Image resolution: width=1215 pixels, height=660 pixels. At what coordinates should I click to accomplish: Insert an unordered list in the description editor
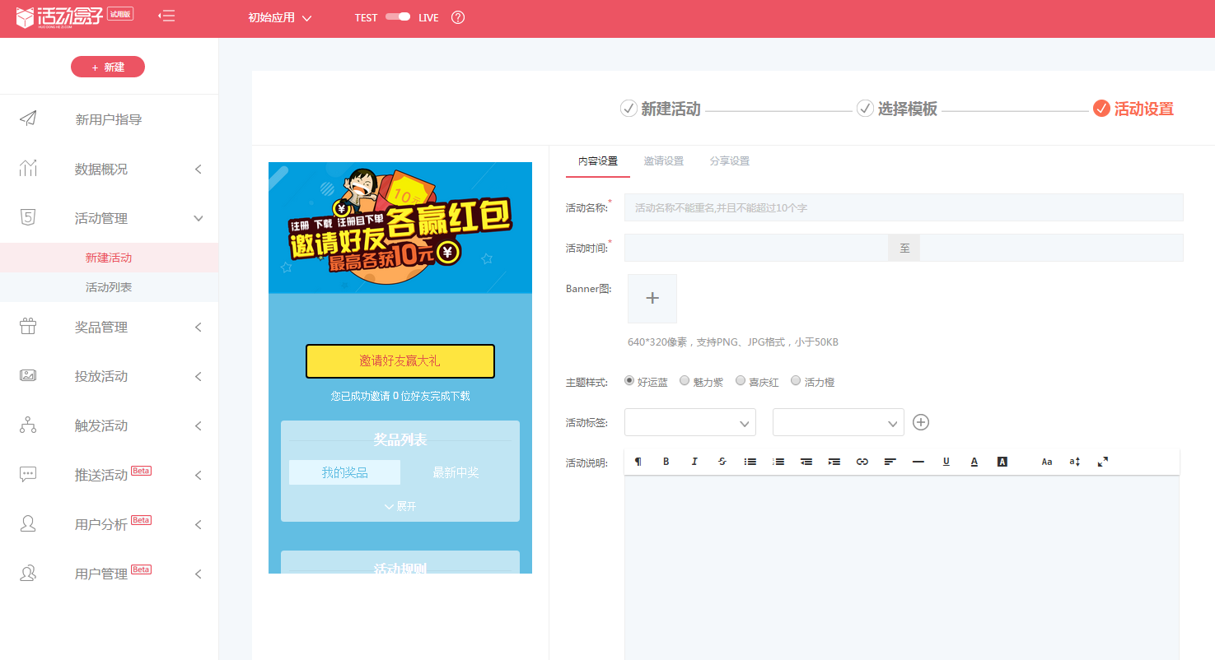click(x=750, y=461)
